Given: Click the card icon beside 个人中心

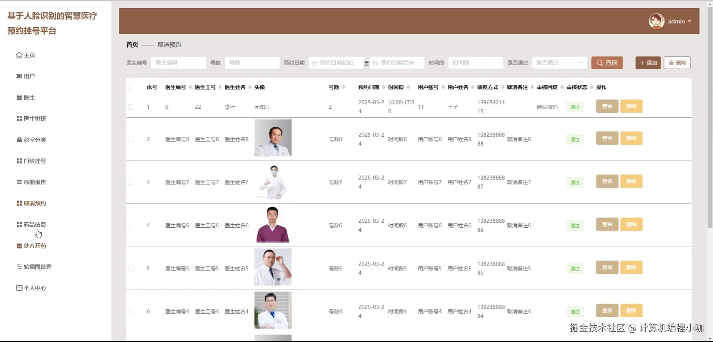Looking at the screenshot, I should tap(19, 288).
